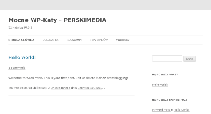Visit the Mr WordPress commenter link

pos(161,110)
